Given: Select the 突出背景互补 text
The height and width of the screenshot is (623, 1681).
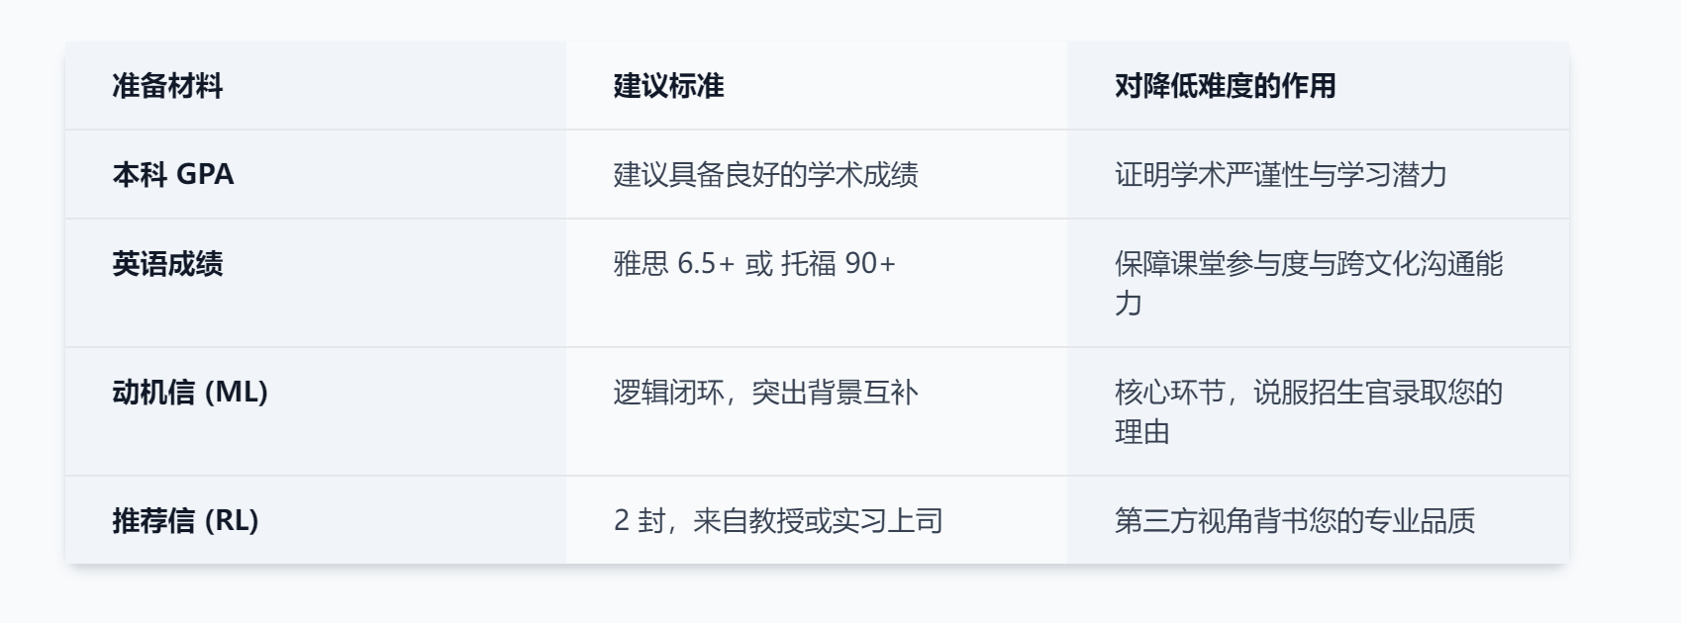Looking at the screenshot, I should tap(835, 393).
